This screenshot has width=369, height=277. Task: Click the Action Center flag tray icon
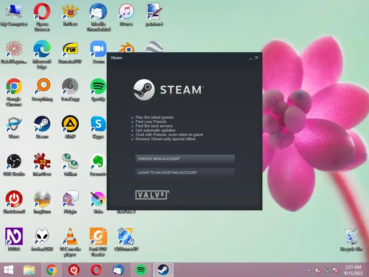[x=335, y=270]
